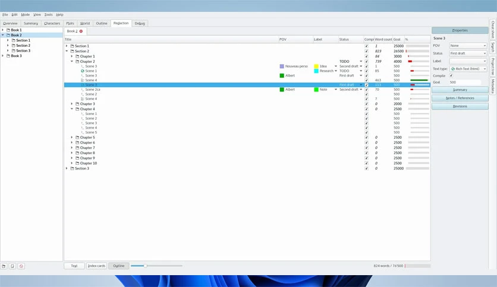Click the Chapter 4 folder icon
This screenshot has width=497, height=287.
click(x=77, y=109)
